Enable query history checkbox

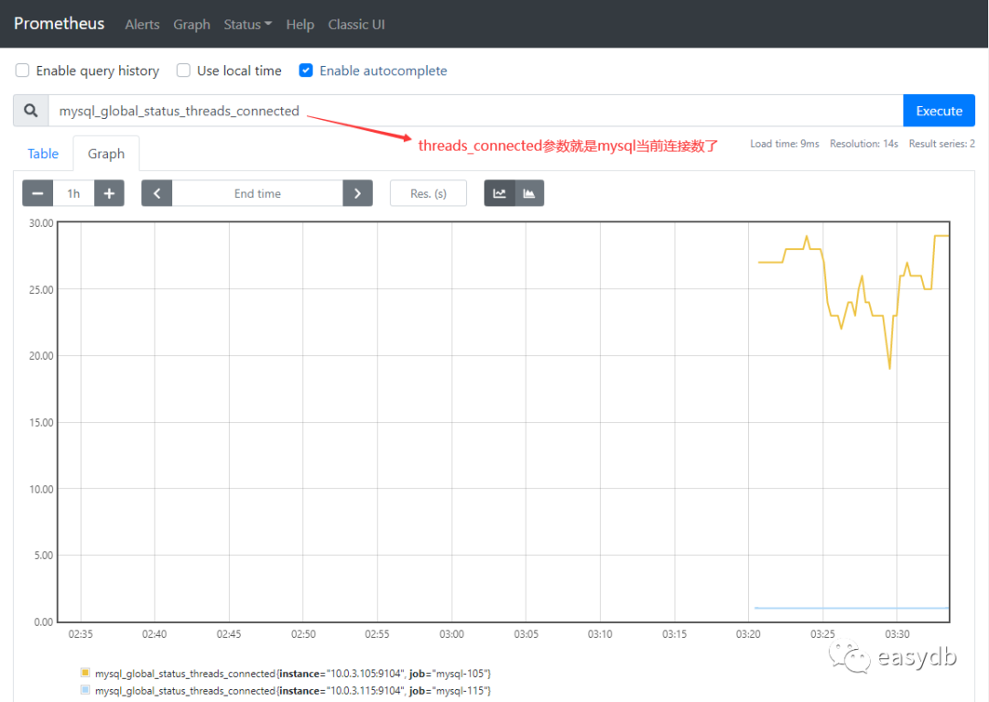(x=23, y=70)
